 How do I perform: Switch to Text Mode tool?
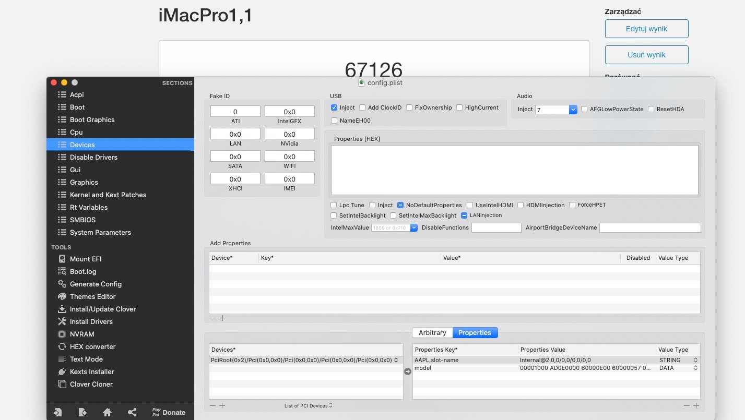(x=86, y=359)
